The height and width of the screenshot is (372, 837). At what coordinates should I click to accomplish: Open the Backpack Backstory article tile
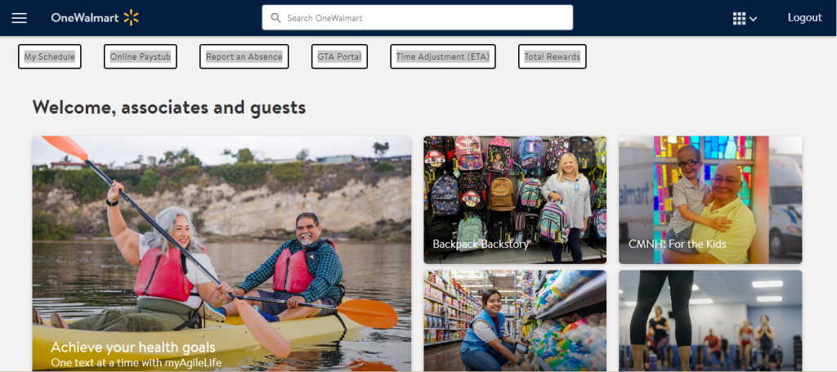point(515,199)
